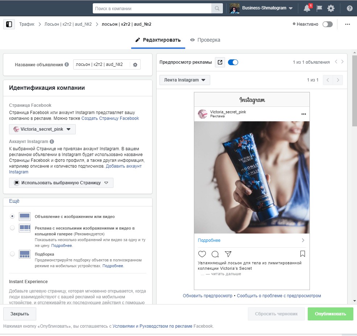Viewport: 357px width, 336px height.
Task: Click info icon beside Аккаунт Instagram
Action: [52, 142]
